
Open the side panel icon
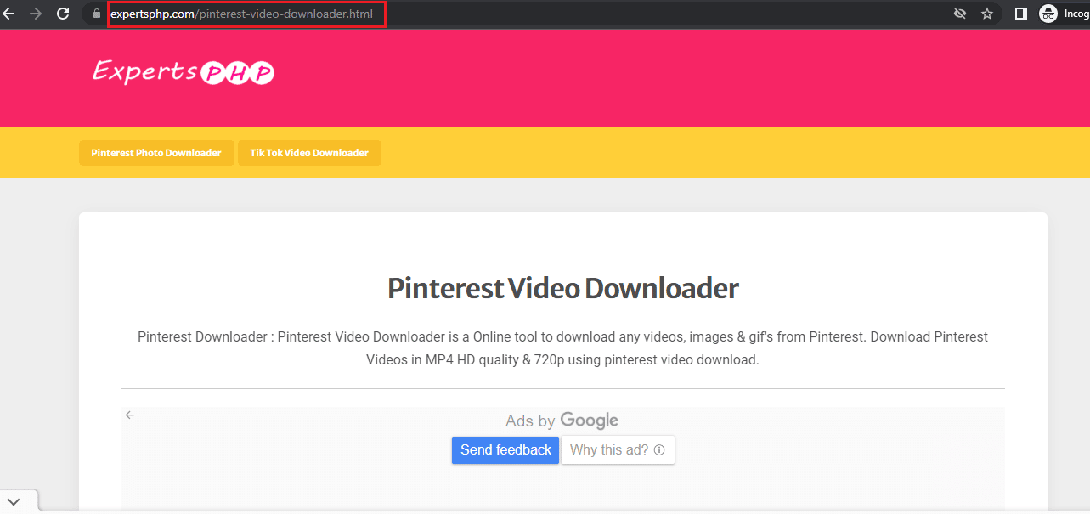click(x=1021, y=14)
